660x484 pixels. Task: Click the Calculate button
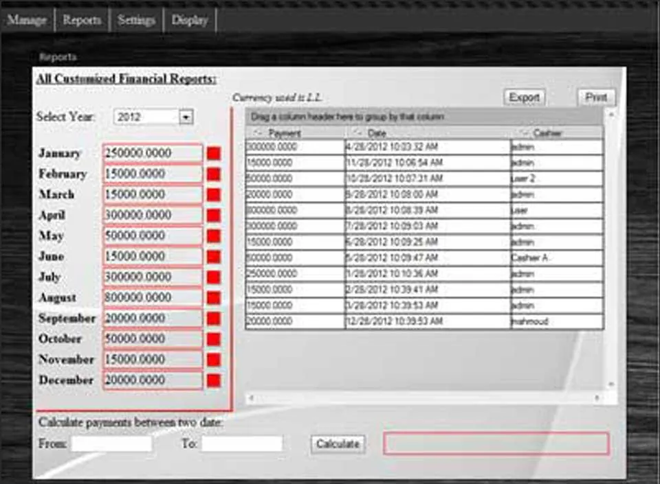pyautogui.click(x=337, y=443)
